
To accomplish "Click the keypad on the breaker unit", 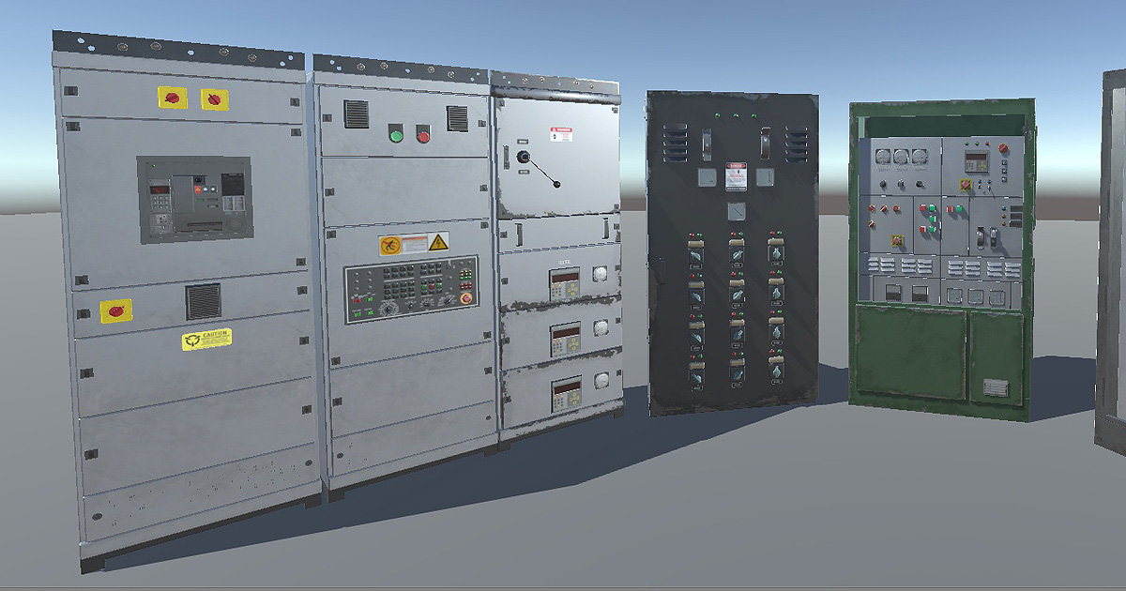I will tap(158, 205).
